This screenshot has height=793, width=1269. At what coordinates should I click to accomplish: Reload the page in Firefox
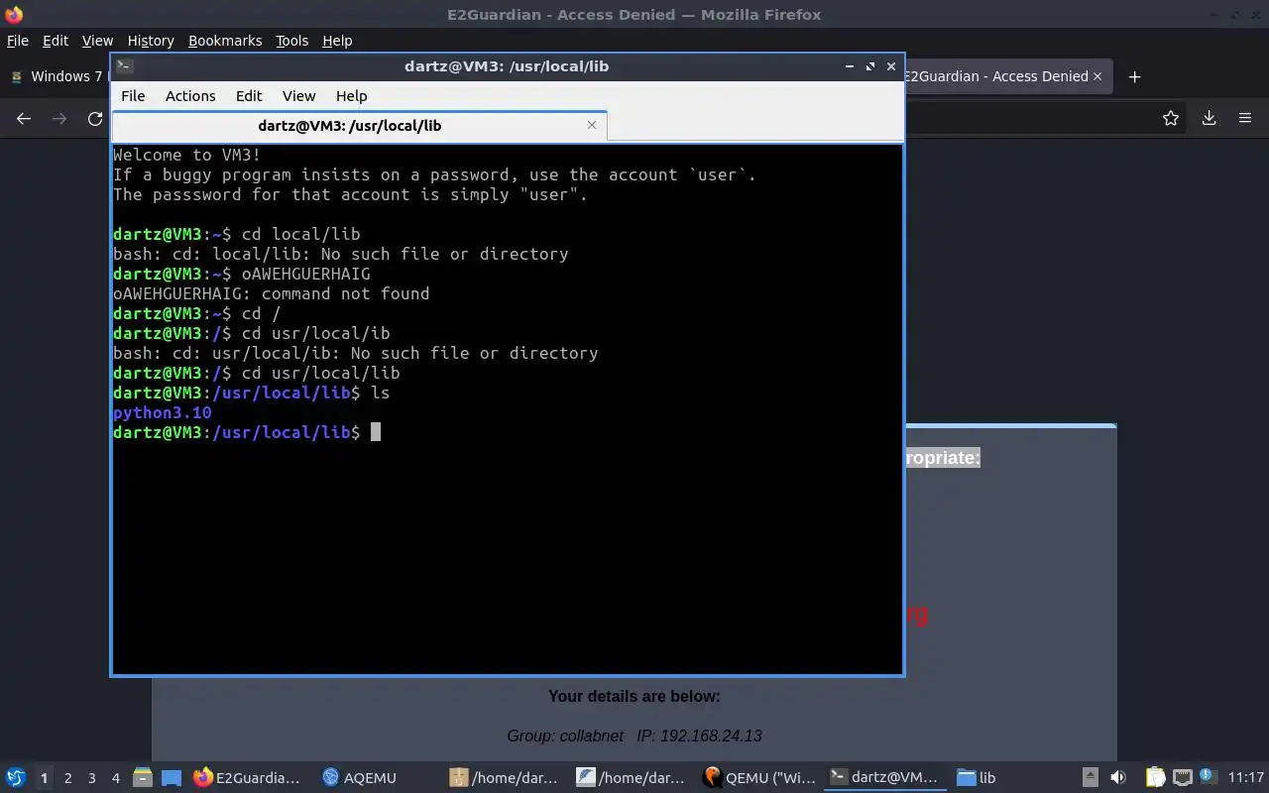(95, 118)
